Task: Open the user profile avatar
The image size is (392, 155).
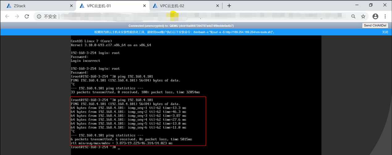Action: tap(375, 16)
